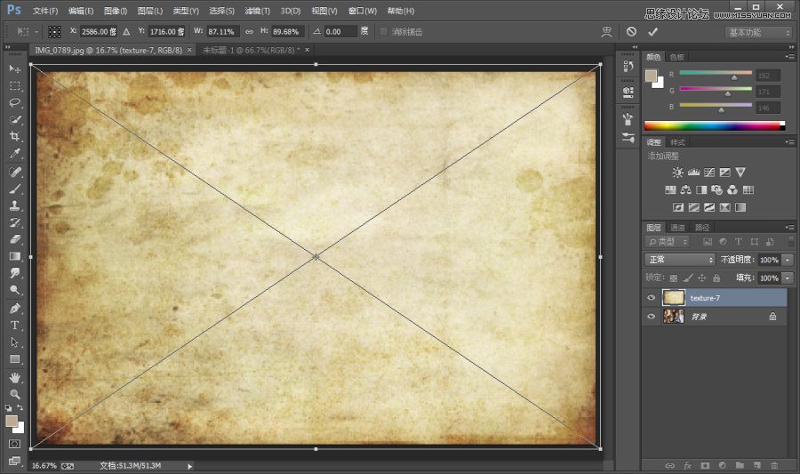This screenshot has height=474, width=800.
Task: Open the blend mode 正常 dropdown
Action: tap(680, 260)
